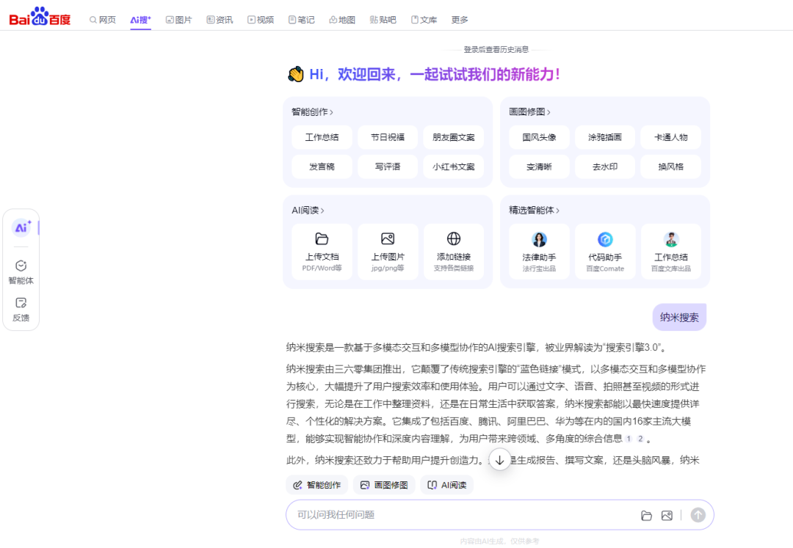
Task: Click the 画图修图 chip above input
Action: click(x=384, y=485)
